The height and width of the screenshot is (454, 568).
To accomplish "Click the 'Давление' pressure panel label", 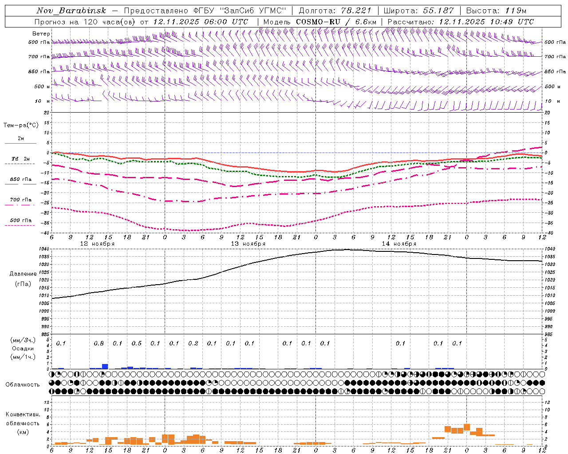I will pos(23,274).
